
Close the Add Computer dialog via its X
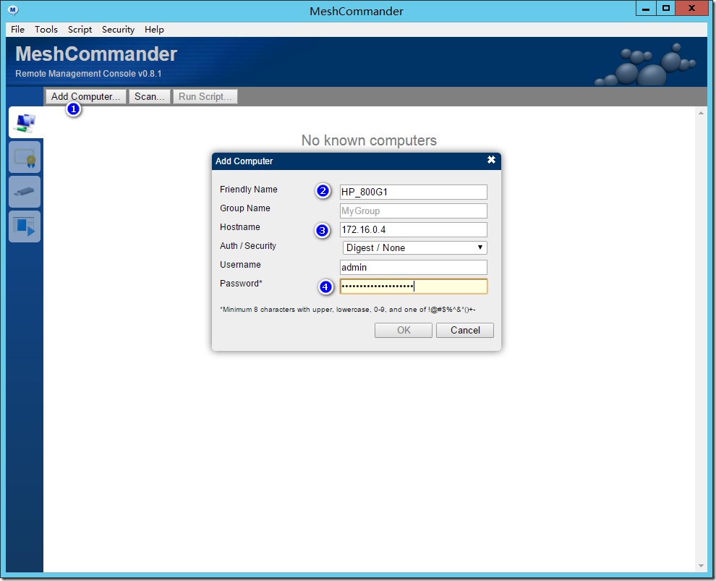pos(491,161)
